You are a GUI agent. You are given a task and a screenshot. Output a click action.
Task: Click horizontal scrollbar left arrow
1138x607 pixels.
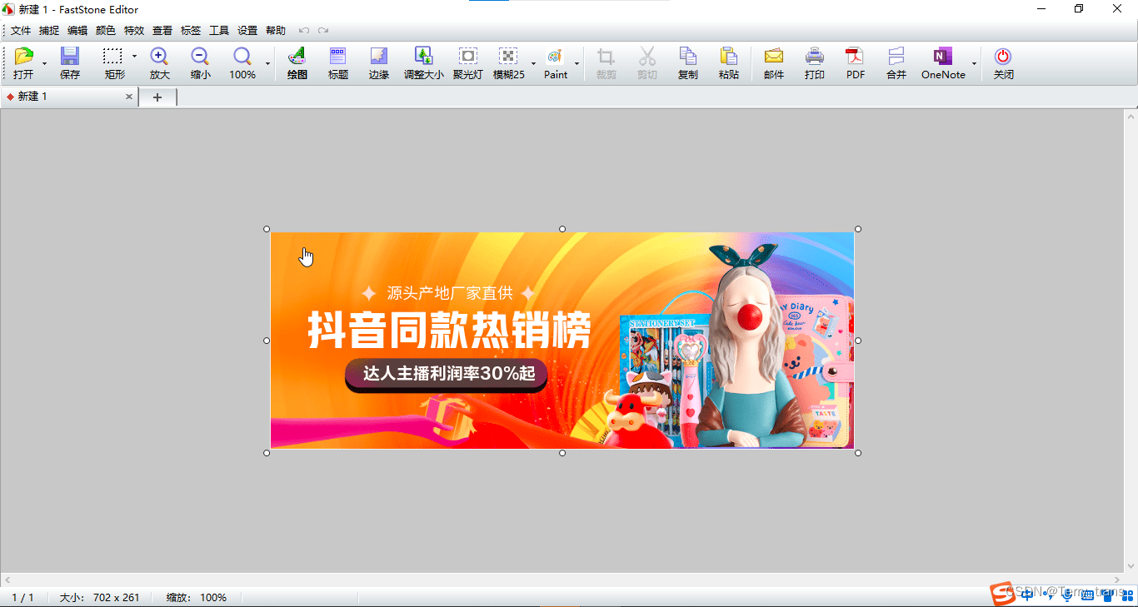pos(7,580)
